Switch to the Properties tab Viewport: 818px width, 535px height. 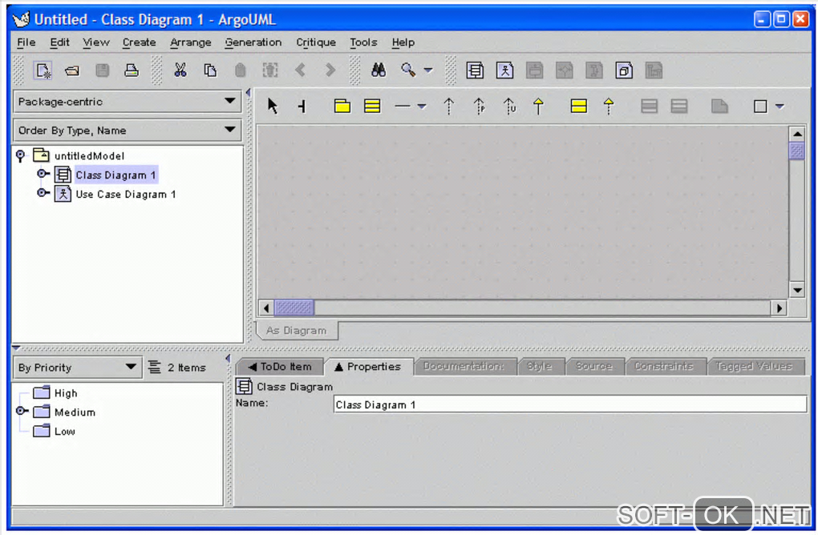click(x=368, y=367)
